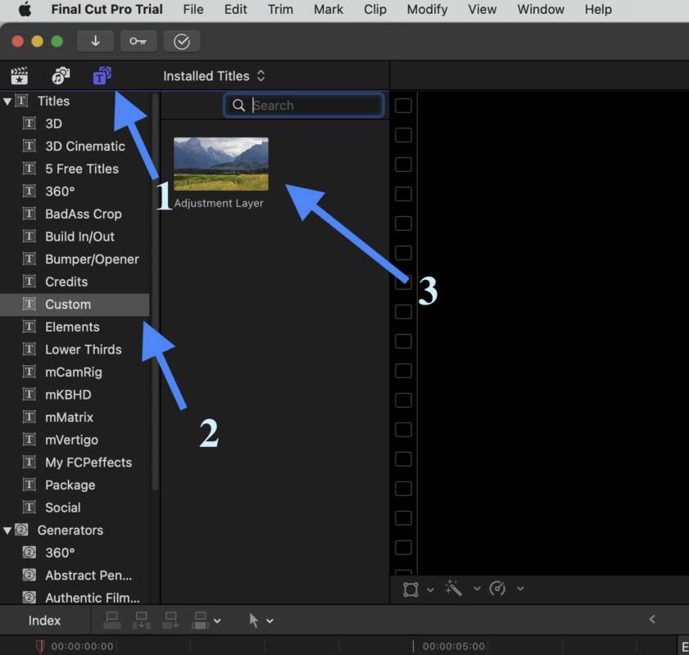Click the append clip edit icon

(171, 621)
